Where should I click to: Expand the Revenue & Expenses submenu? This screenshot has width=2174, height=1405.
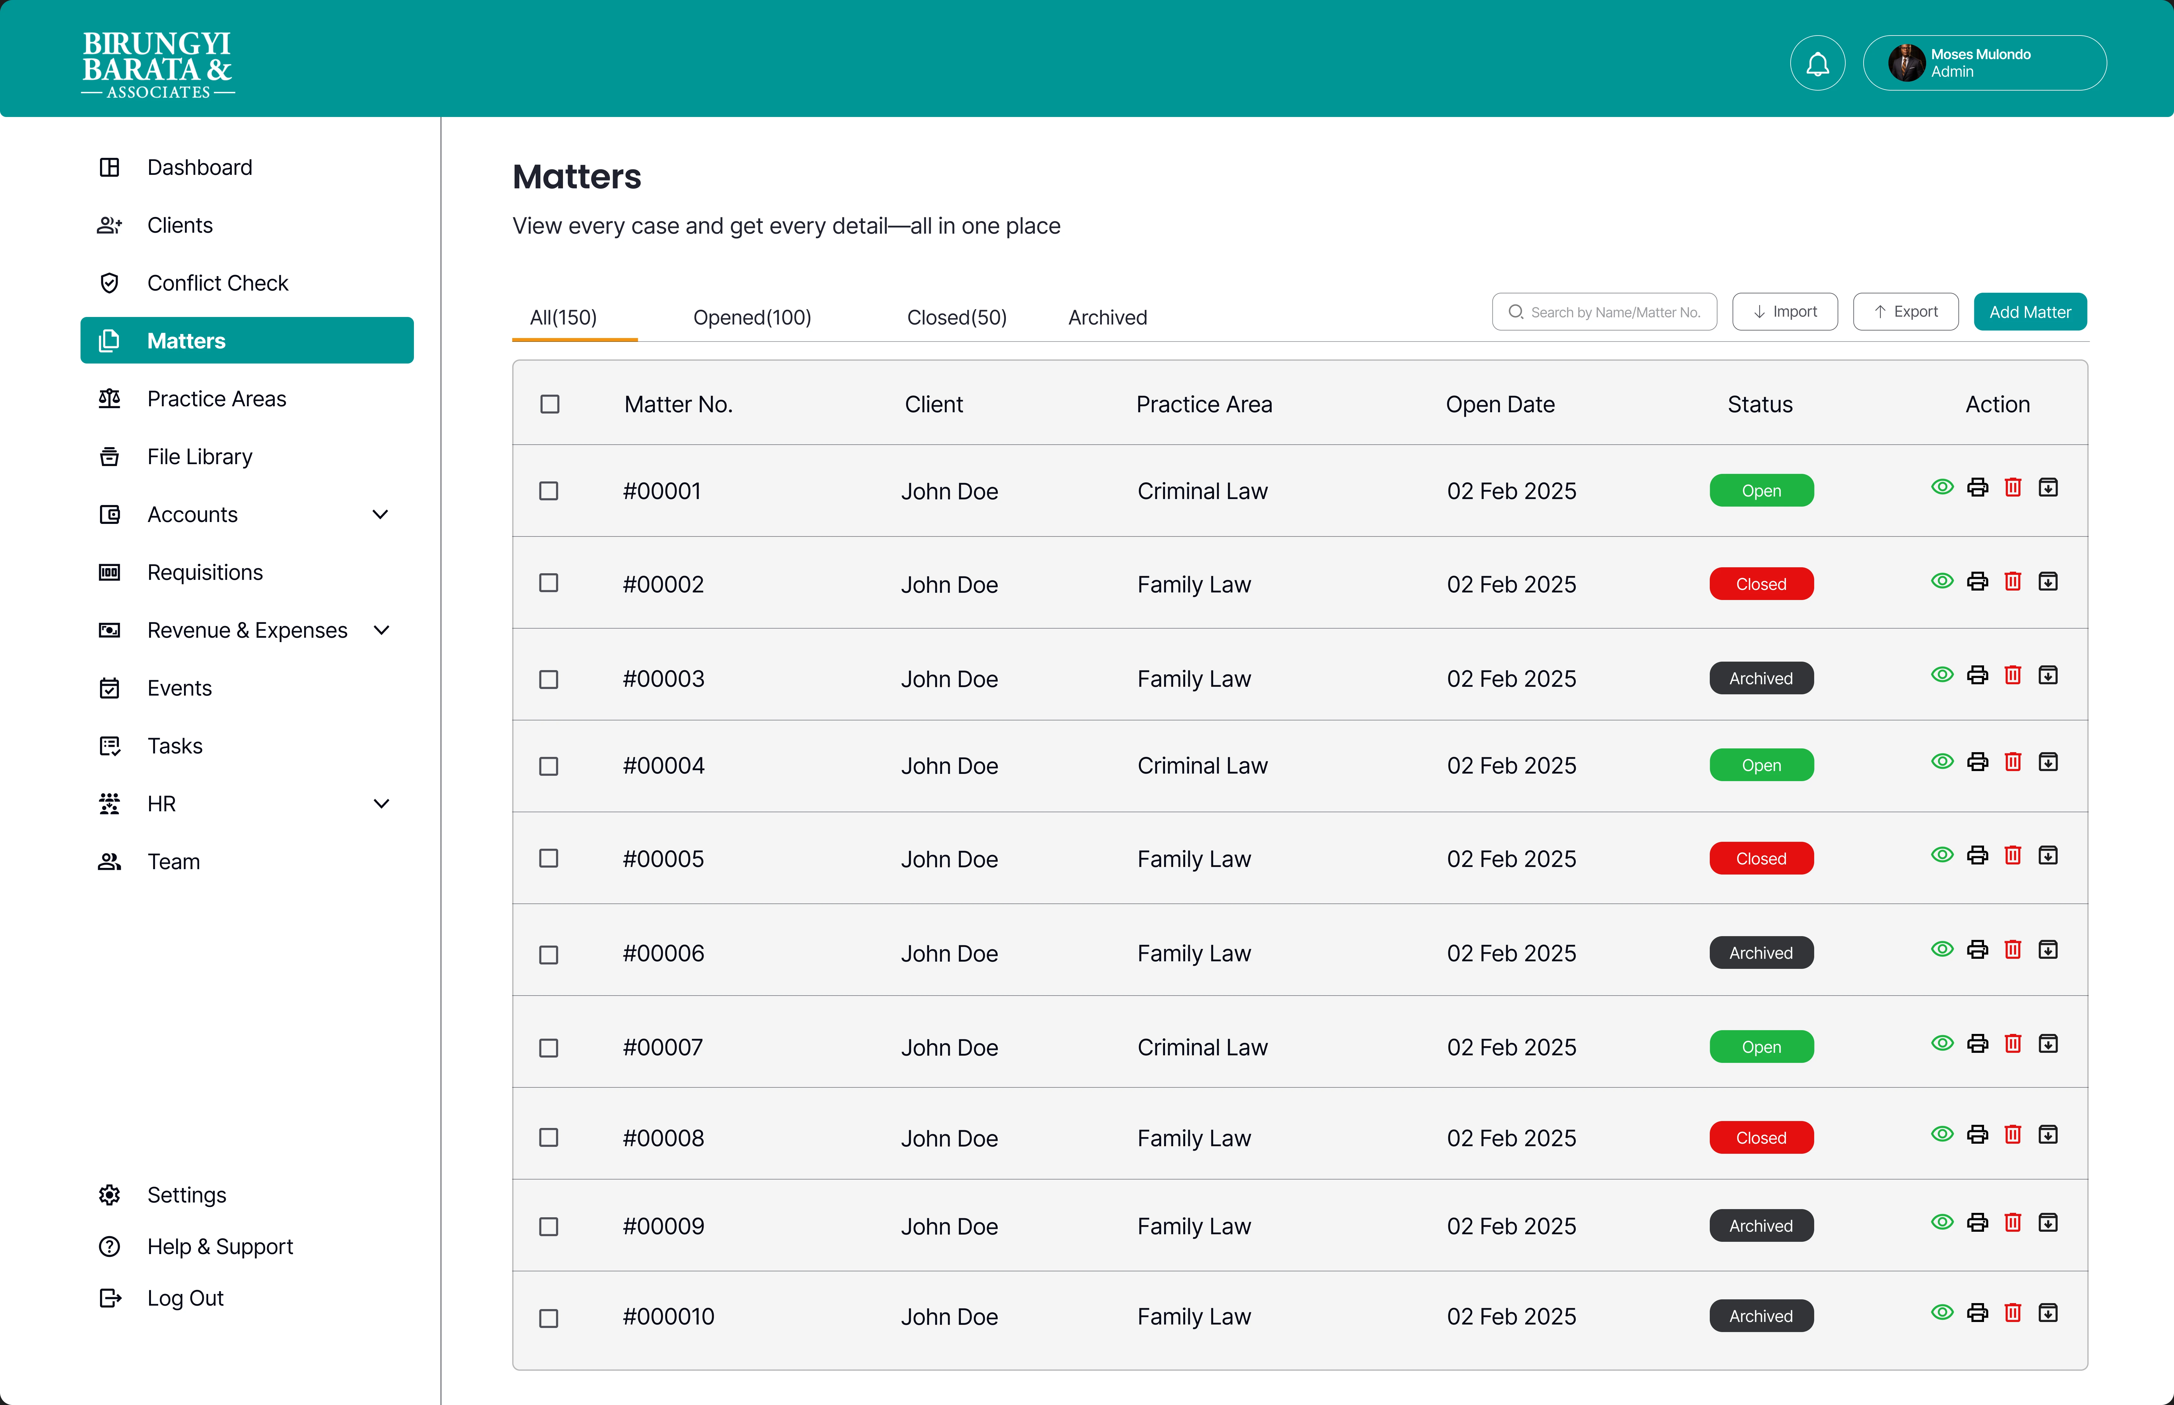point(381,630)
